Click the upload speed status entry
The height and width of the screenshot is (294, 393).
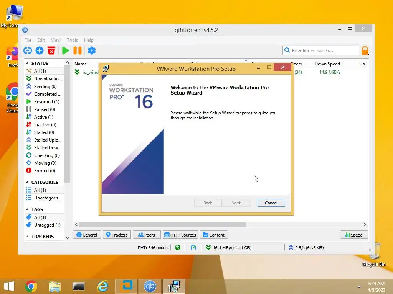click(306, 248)
